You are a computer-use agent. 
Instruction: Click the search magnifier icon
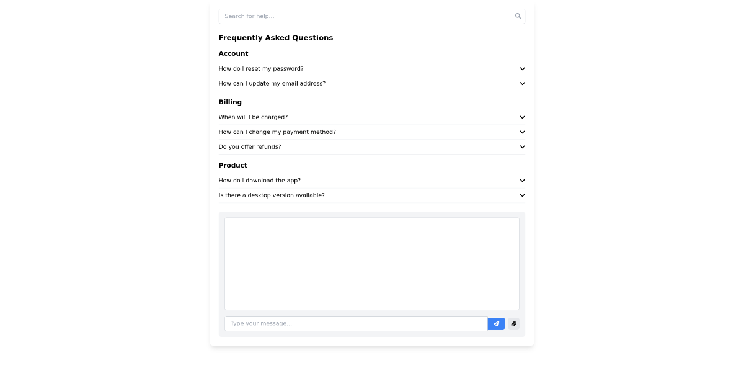click(518, 16)
